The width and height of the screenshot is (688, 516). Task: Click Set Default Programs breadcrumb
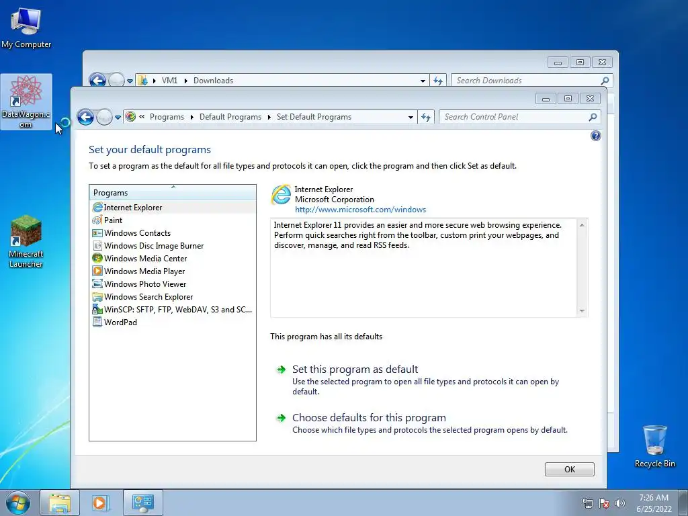tap(314, 117)
